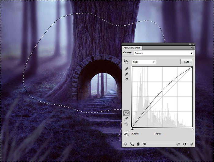
Task: Return to the adjustment list arrow
Action: (x=125, y=144)
